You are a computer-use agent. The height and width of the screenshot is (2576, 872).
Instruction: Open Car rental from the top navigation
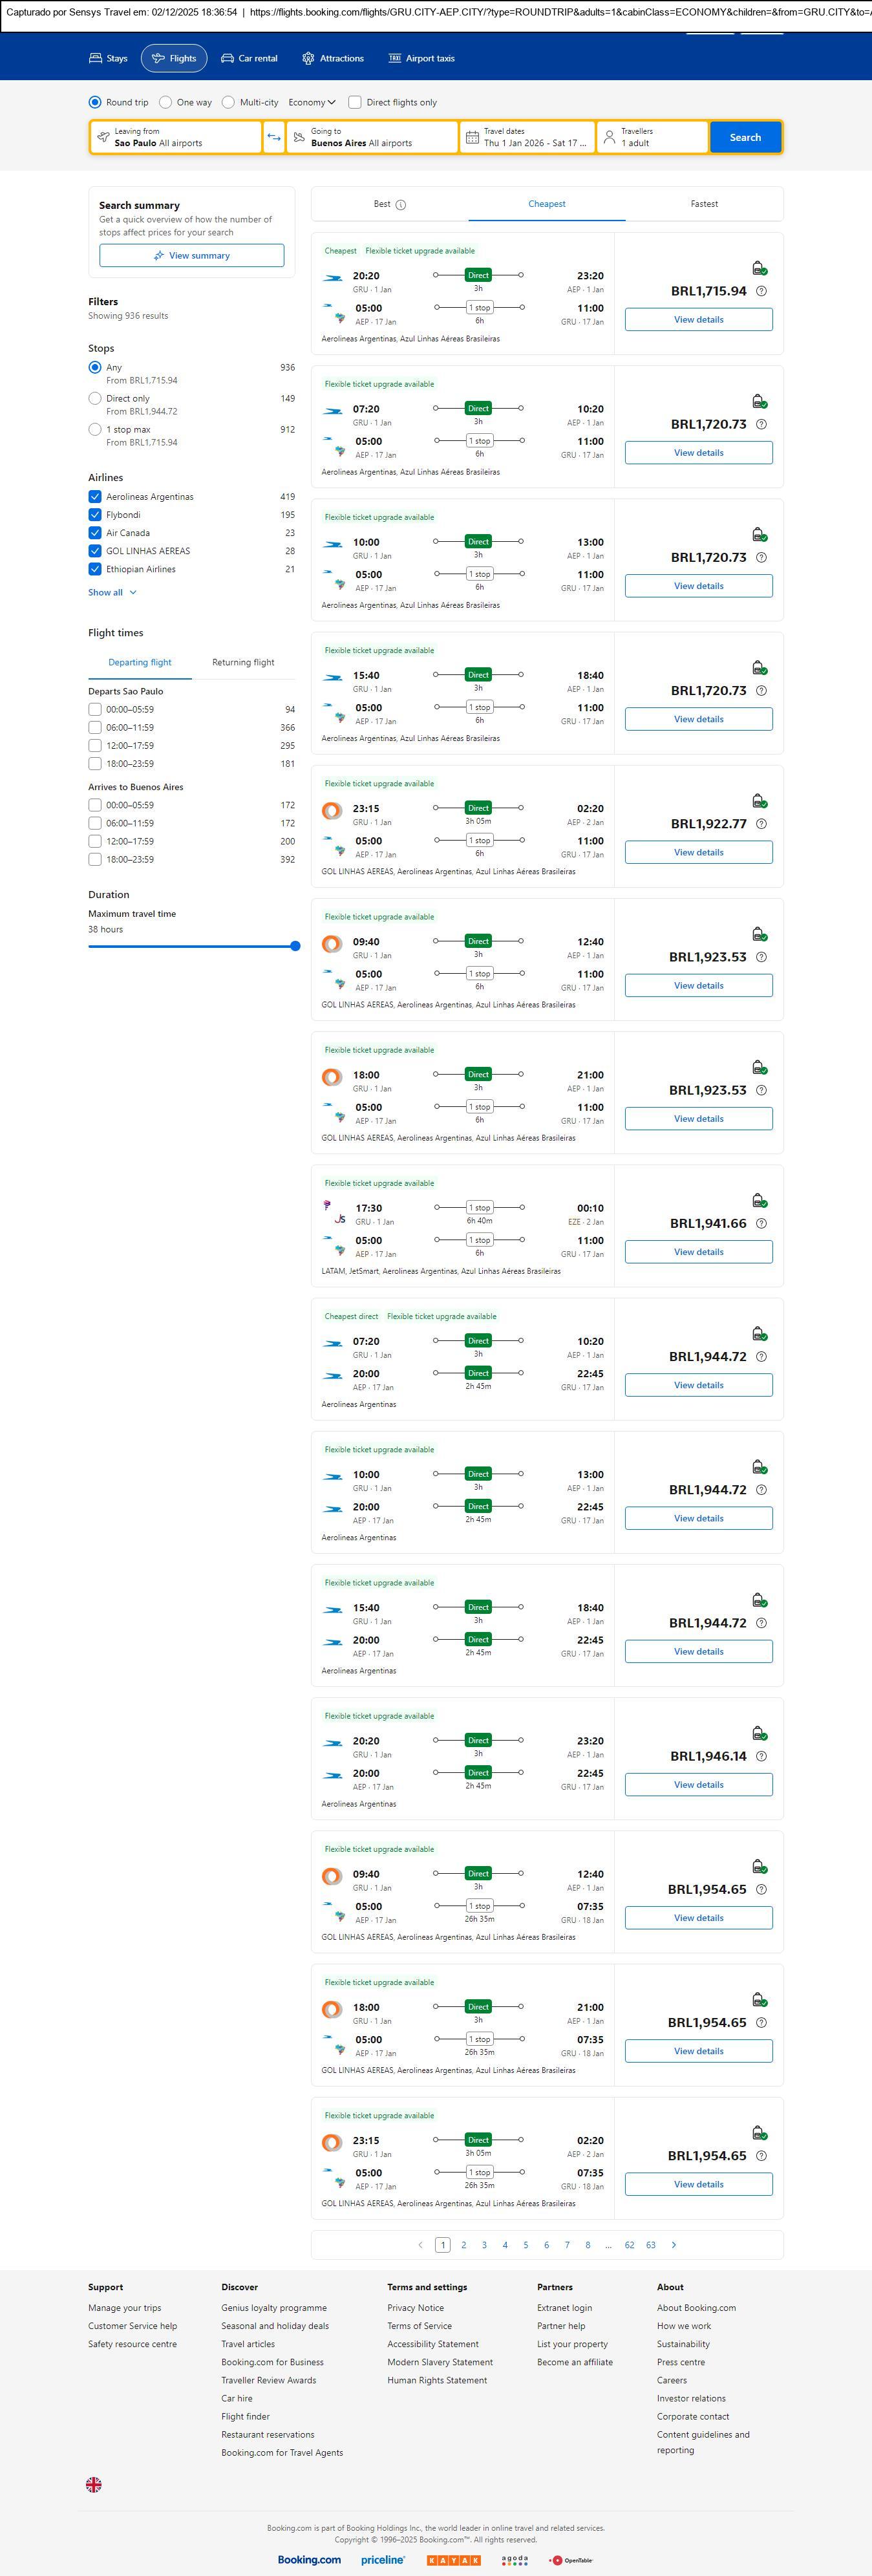pyautogui.click(x=249, y=58)
